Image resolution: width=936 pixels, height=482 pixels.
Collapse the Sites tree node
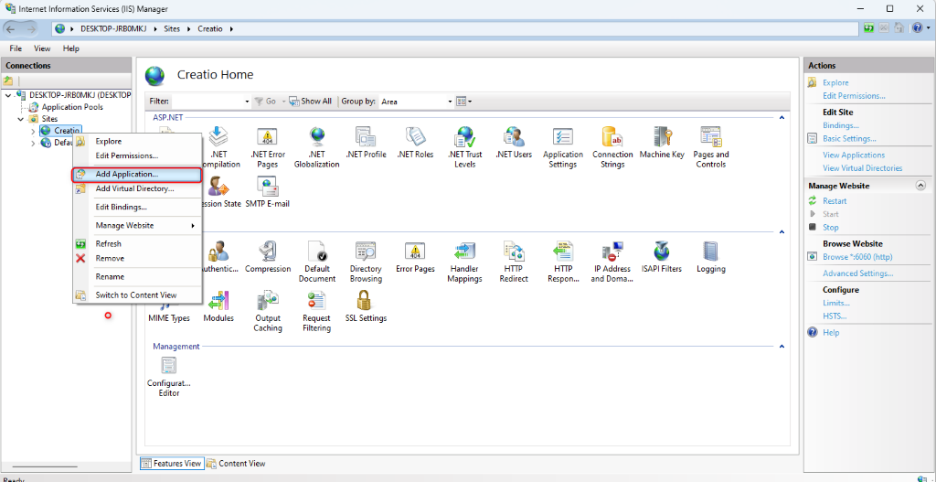tap(20, 119)
